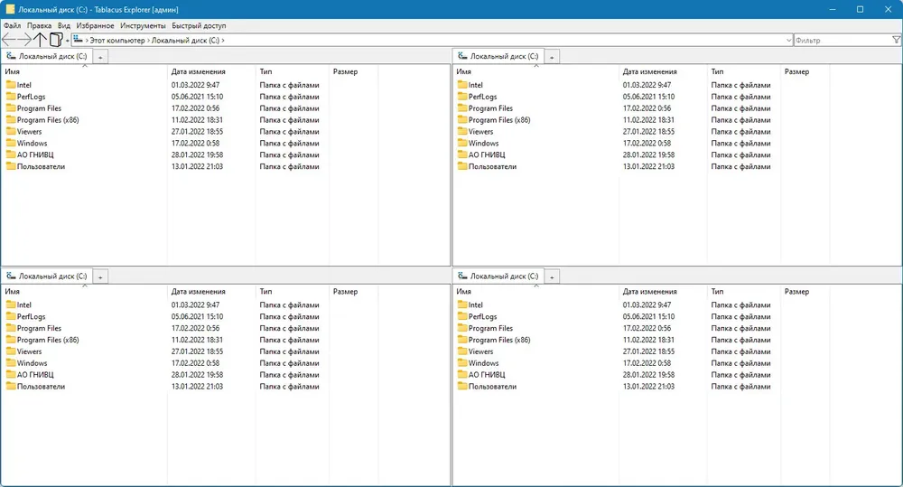This screenshot has width=903, height=487.
Task: Open the Вид menu
Action: coord(64,25)
